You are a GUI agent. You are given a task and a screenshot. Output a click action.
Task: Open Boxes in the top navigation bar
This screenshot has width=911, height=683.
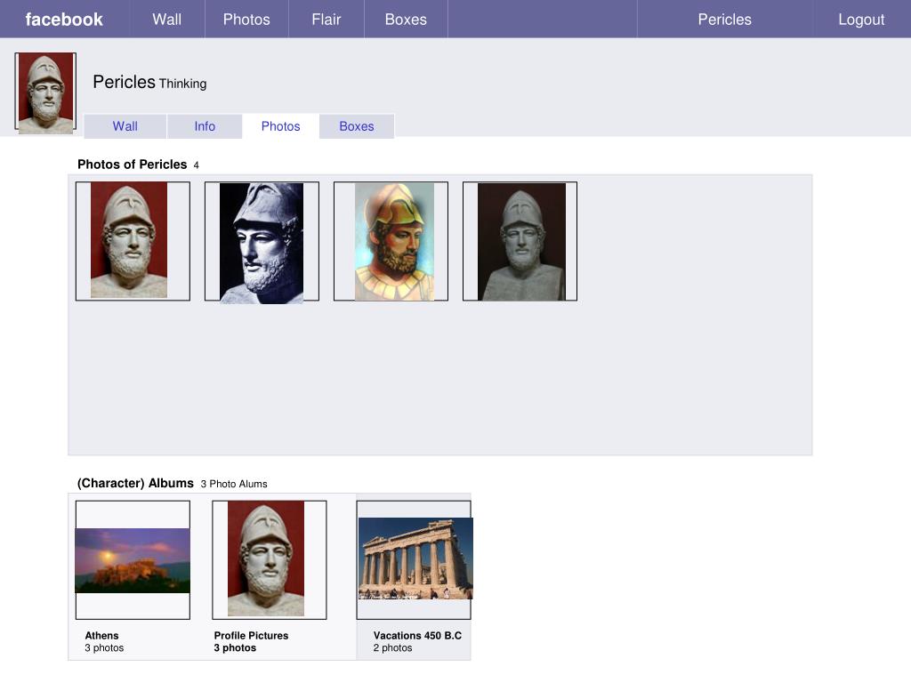(x=406, y=20)
